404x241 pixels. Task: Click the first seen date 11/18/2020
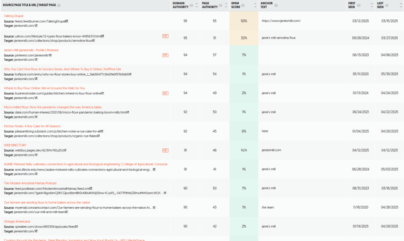coord(361,207)
